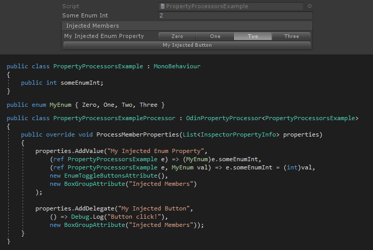Click the PropertyProcessorsExampleProcessor class name
373x250 pixels.
114,119
